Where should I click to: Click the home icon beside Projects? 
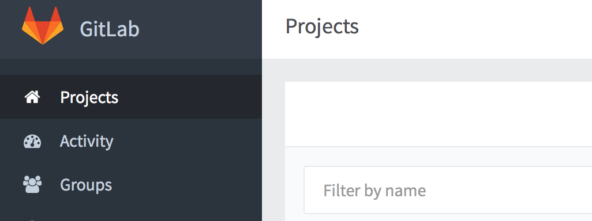32,97
